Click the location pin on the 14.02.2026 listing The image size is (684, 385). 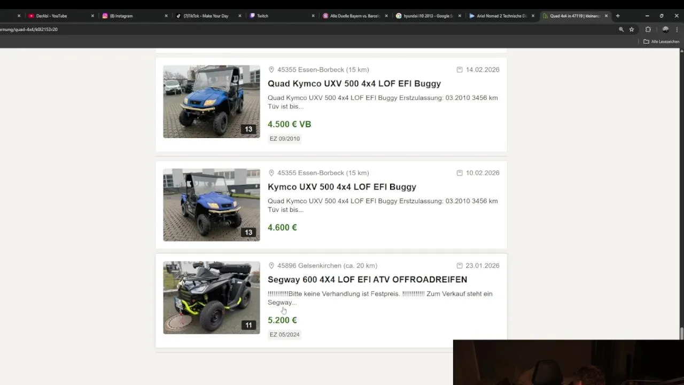coord(271,70)
